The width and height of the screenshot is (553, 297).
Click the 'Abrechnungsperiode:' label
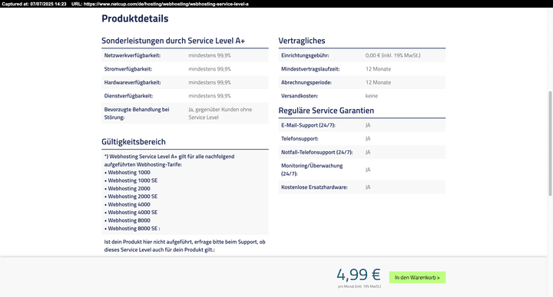click(306, 82)
